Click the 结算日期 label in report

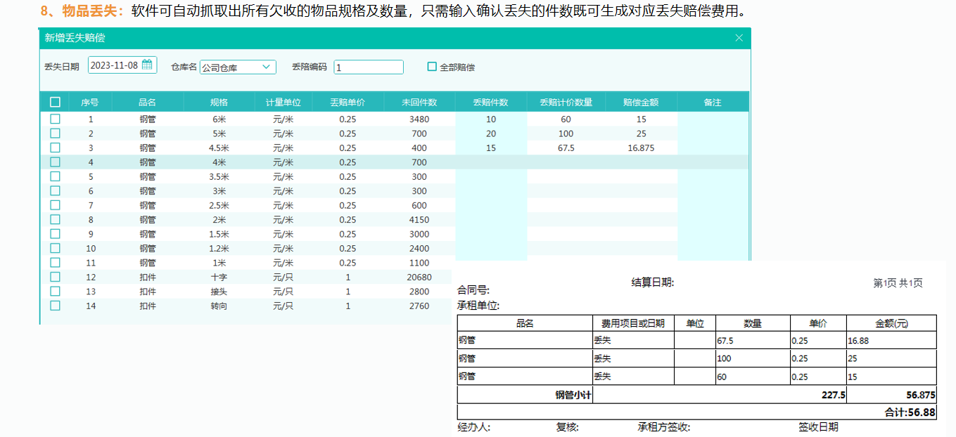pos(653,282)
